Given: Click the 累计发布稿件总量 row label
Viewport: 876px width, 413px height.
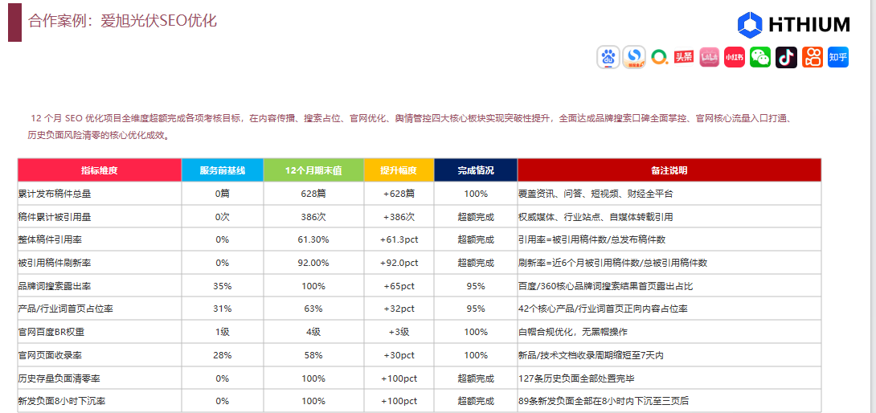Looking at the screenshot, I should point(55,194).
